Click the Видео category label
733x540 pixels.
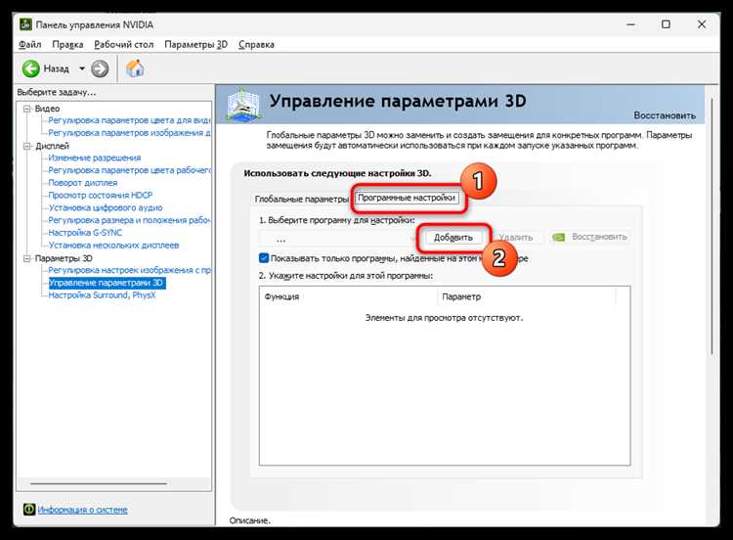click(47, 109)
